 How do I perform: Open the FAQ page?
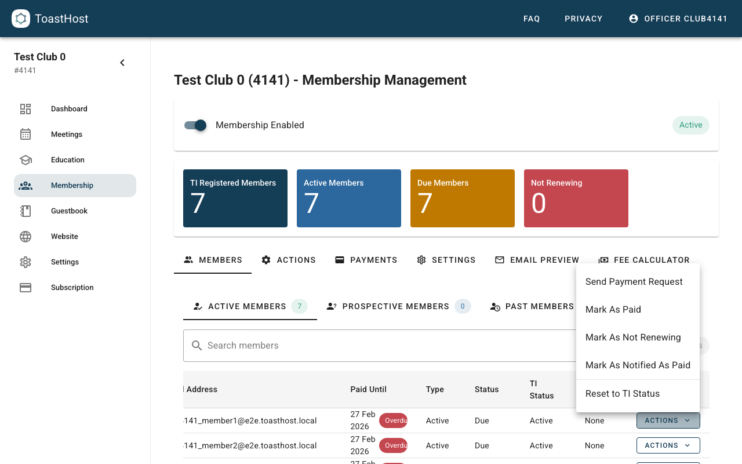click(x=532, y=18)
